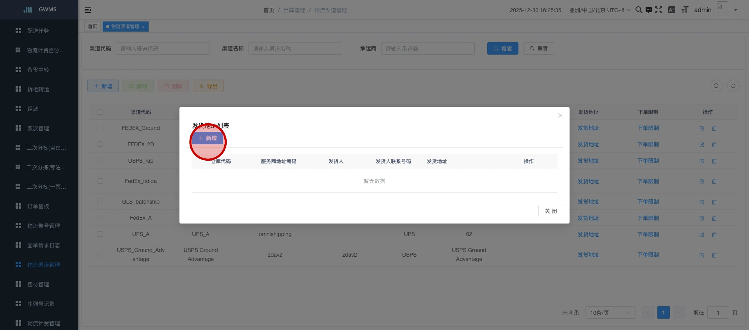749x330 pixels.
Task: Close the 物流渠道管理 tab
Action: click(x=143, y=27)
